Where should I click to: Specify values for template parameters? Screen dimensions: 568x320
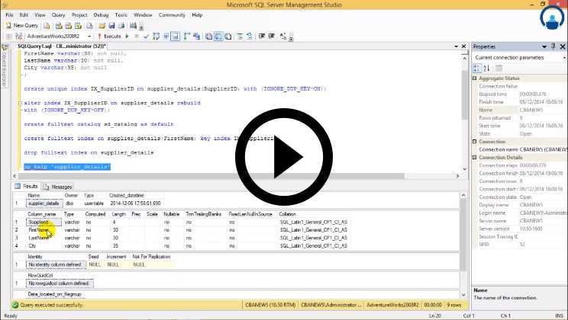[283, 36]
